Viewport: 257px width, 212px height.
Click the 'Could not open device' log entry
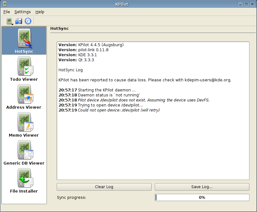point(109,110)
